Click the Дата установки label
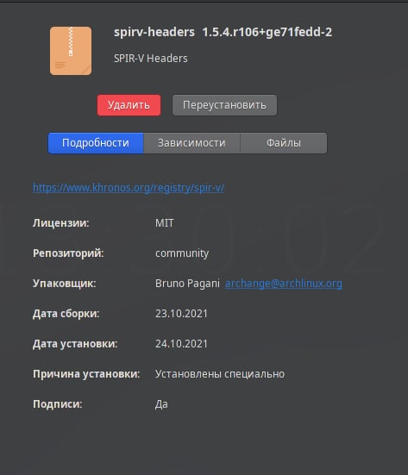The image size is (408, 475). tap(75, 344)
